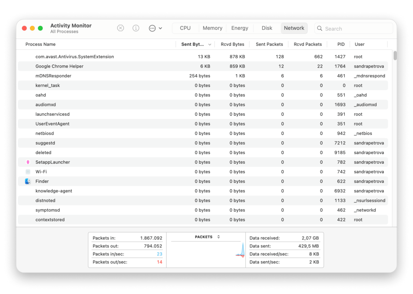Select Google Chrome Helper process

[203, 66]
